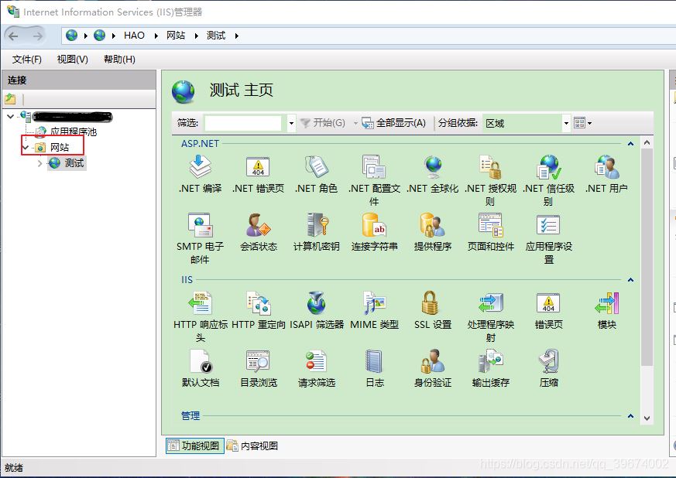The height and width of the screenshot is (478, 676).
Task: Open the MIME 类型 feature
Action: click(374, 310)
